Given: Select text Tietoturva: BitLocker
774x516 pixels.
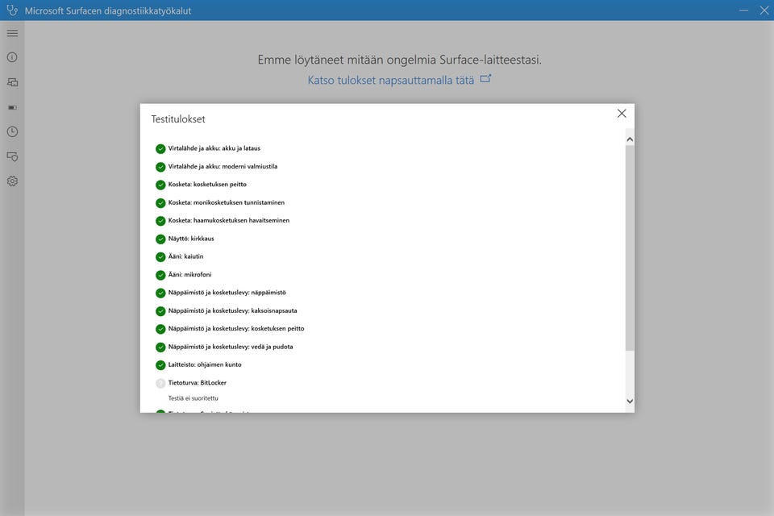Looking at the screenshot, I should [x=197, y=383].
